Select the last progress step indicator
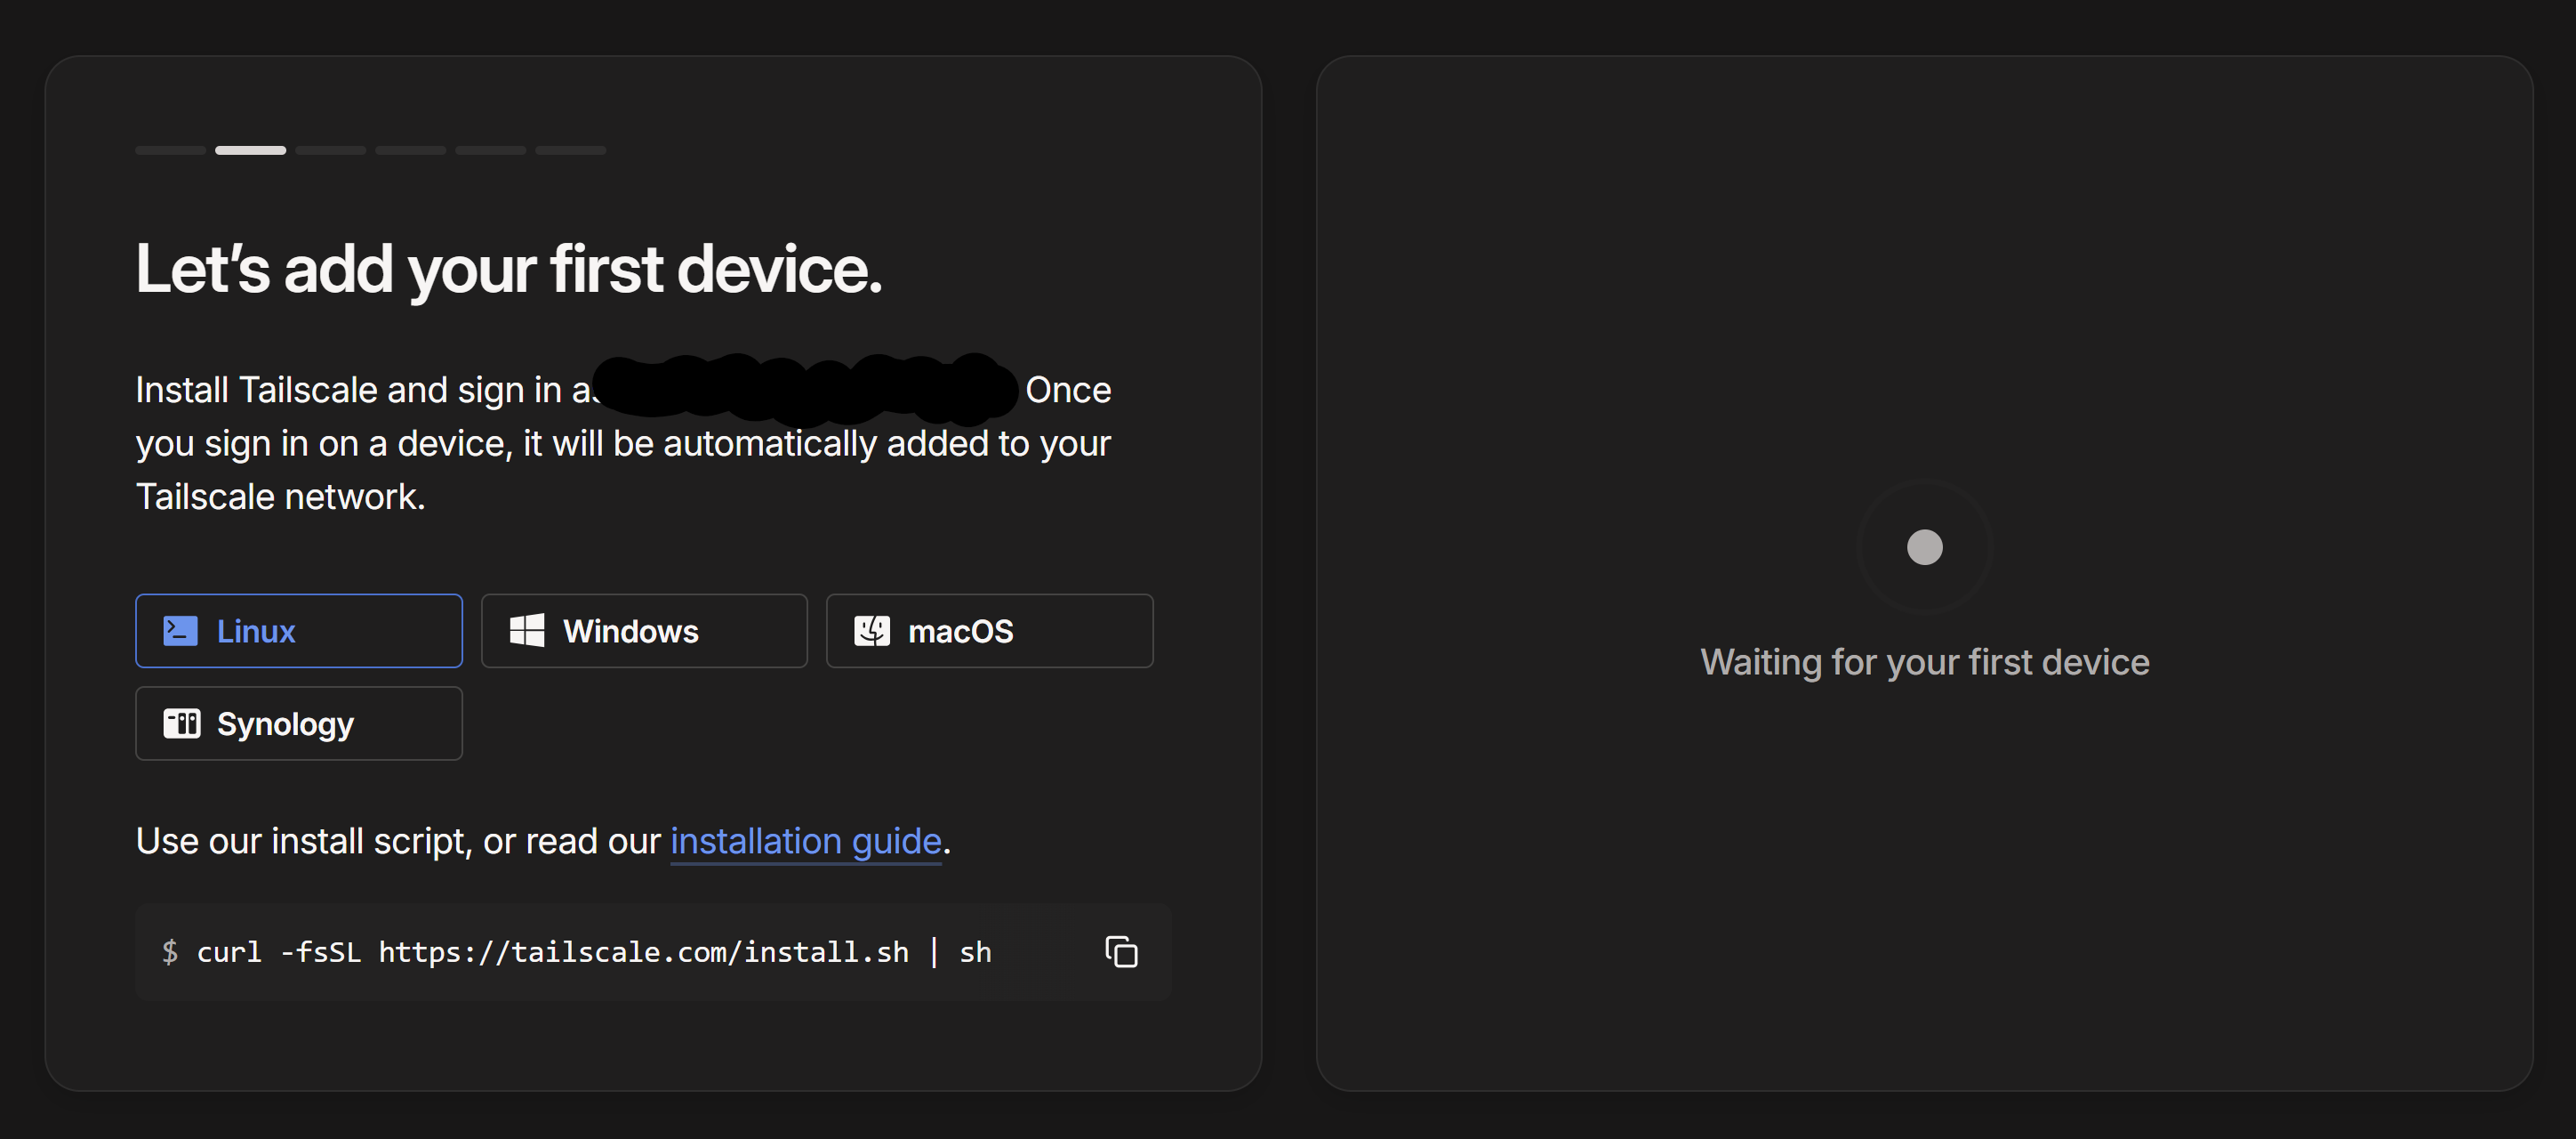The width and height of the screenshot is (2576, 1139). click(570, 150)
